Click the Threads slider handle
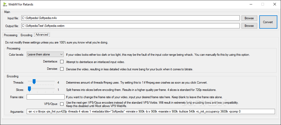The width and height of the screenshot is (281, 125). (34, 82)
